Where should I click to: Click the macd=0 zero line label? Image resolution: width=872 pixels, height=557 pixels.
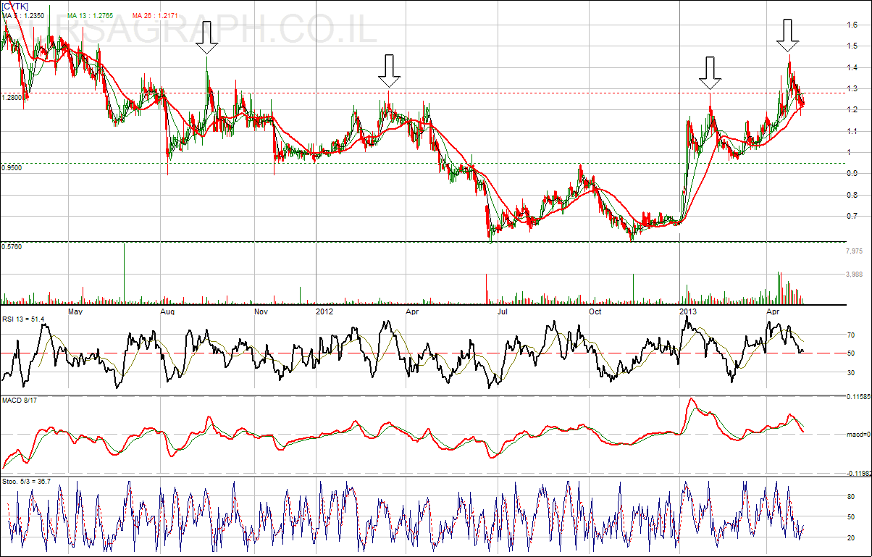tap(858, 435)
